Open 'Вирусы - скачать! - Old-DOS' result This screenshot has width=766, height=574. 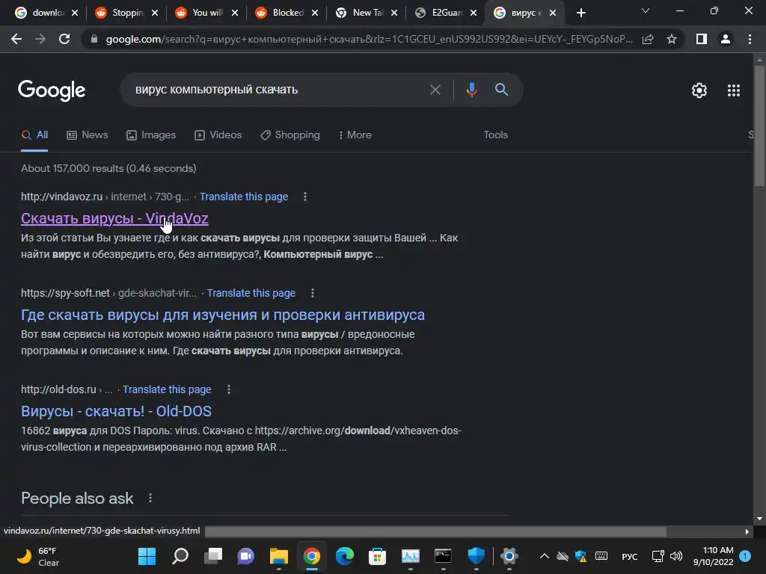coord(116,412)
